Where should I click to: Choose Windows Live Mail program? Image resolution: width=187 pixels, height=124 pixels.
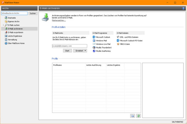point(103,44)
